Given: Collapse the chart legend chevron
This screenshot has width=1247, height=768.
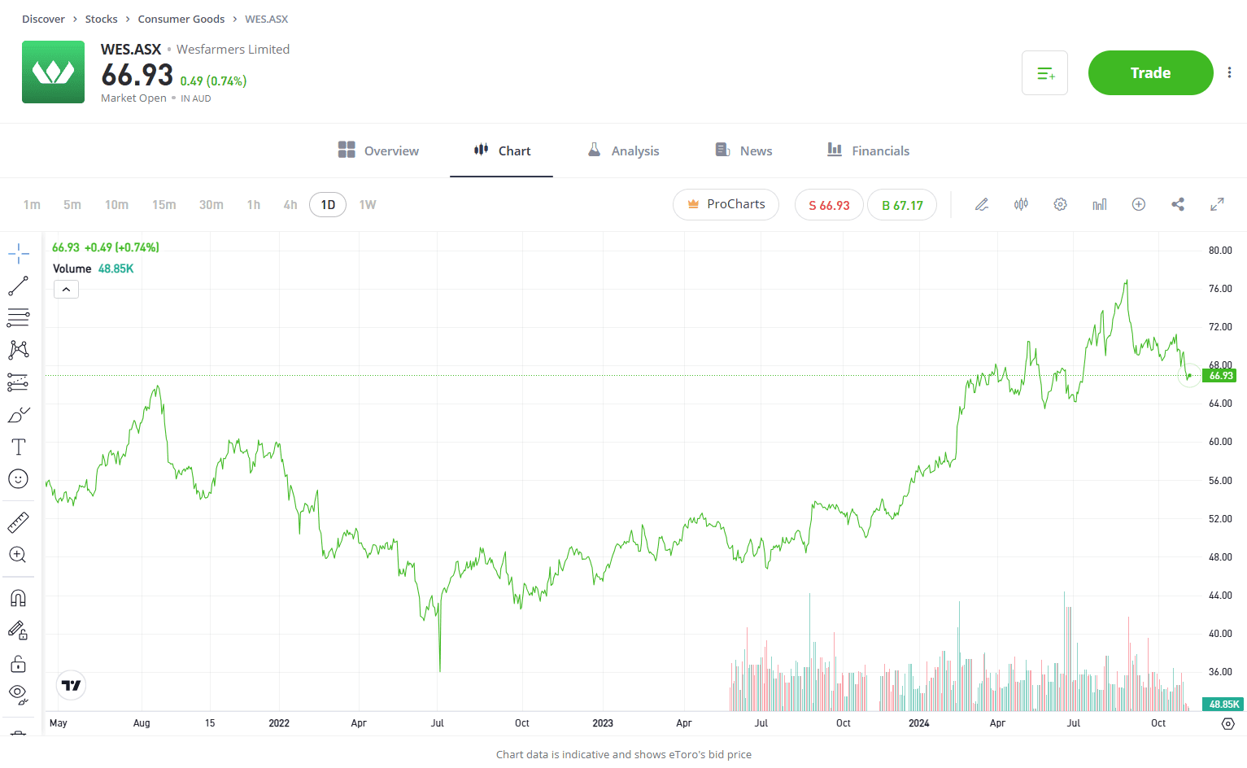Looking at the screenshot, I should (66, 290).
